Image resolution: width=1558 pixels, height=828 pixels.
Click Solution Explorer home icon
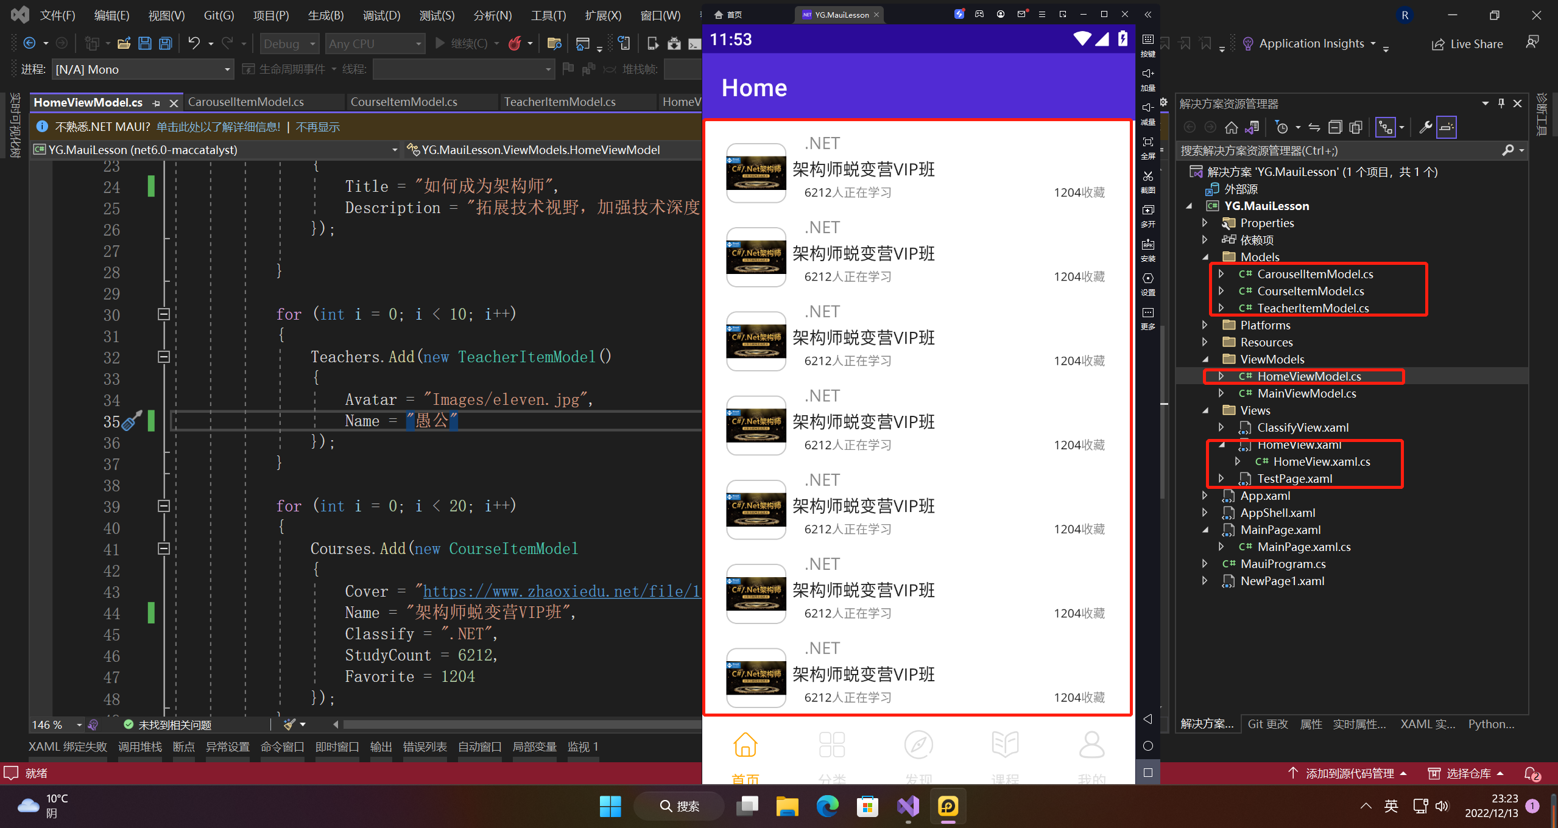point(1231,127)
